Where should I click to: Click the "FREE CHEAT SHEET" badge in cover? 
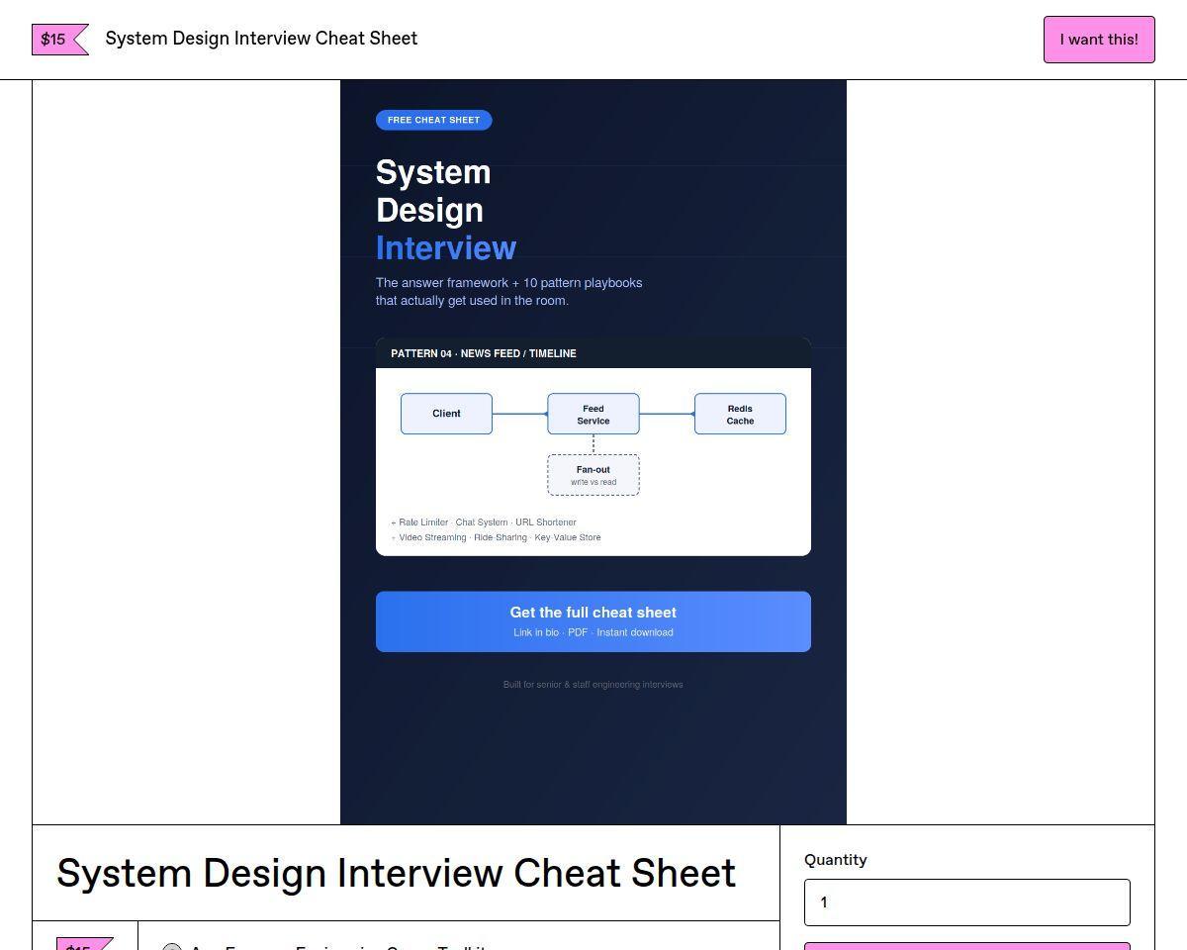tap(433, 120)
